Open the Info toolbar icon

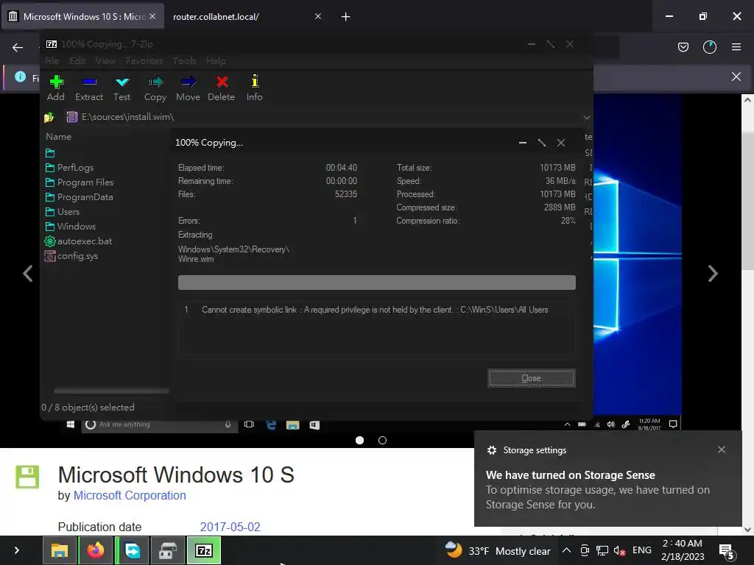pos(254,88)
